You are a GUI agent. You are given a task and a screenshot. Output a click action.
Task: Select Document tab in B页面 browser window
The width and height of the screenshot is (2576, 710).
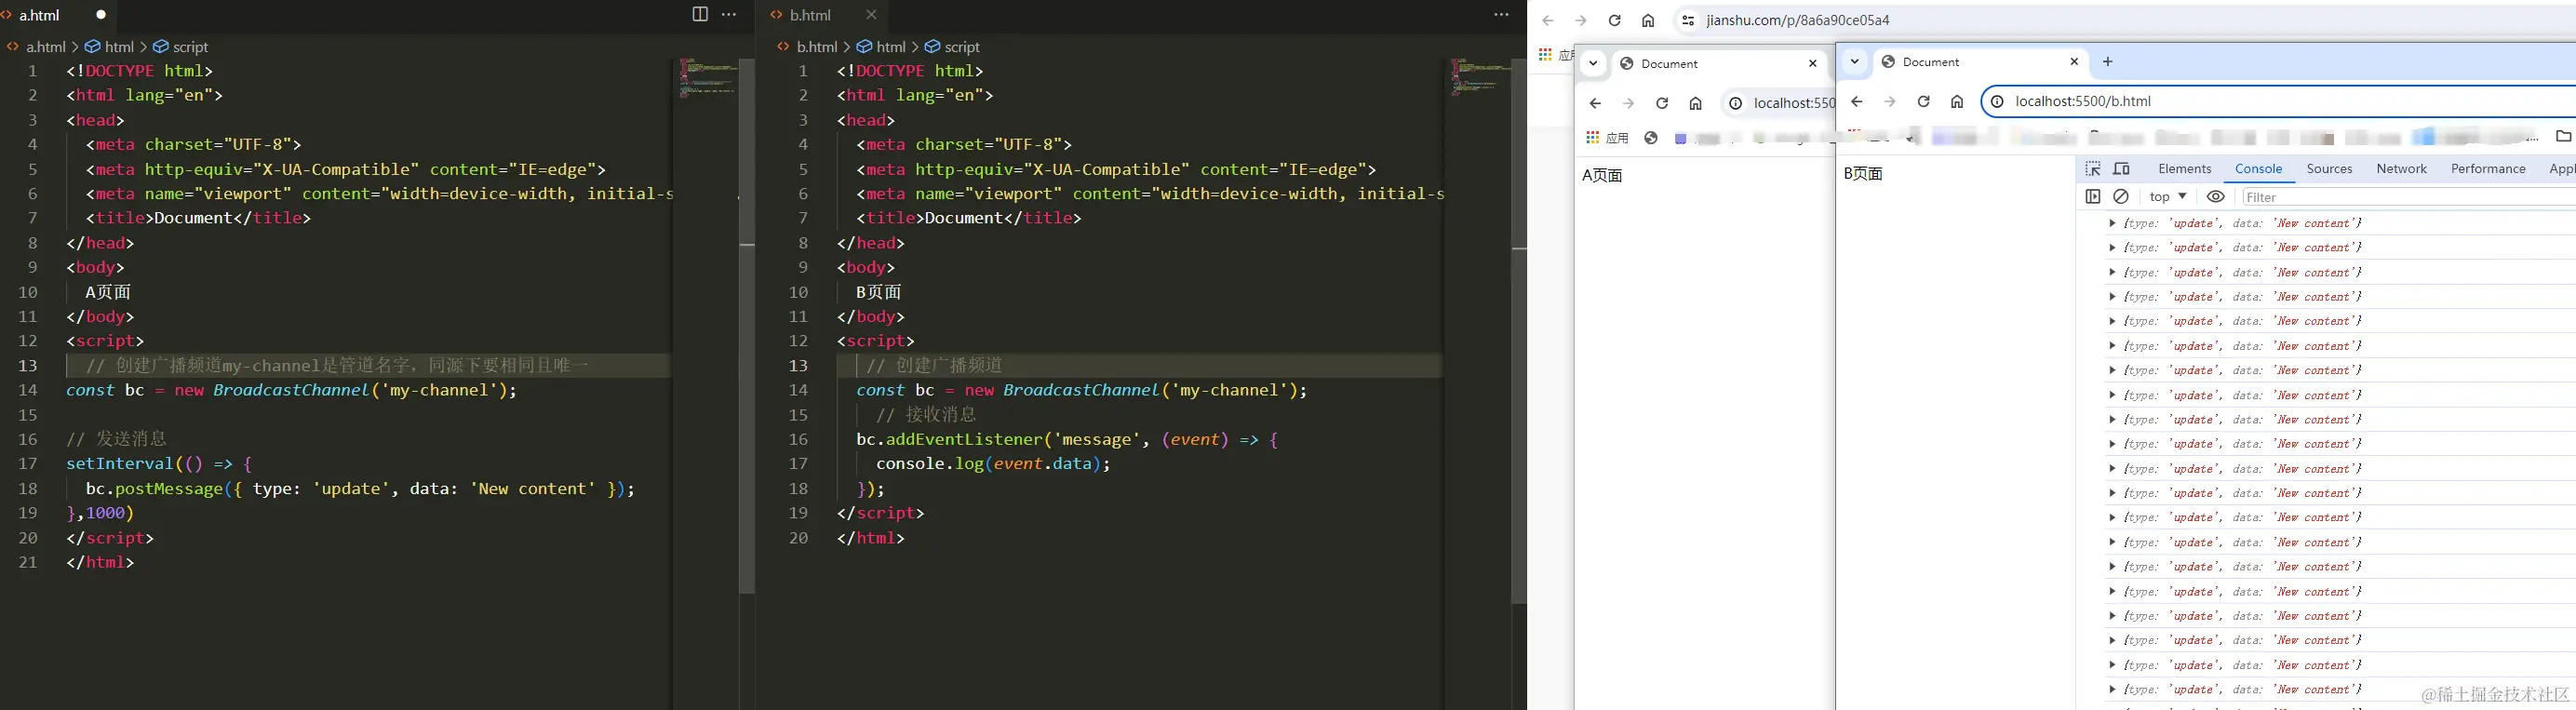[1982, 62]
